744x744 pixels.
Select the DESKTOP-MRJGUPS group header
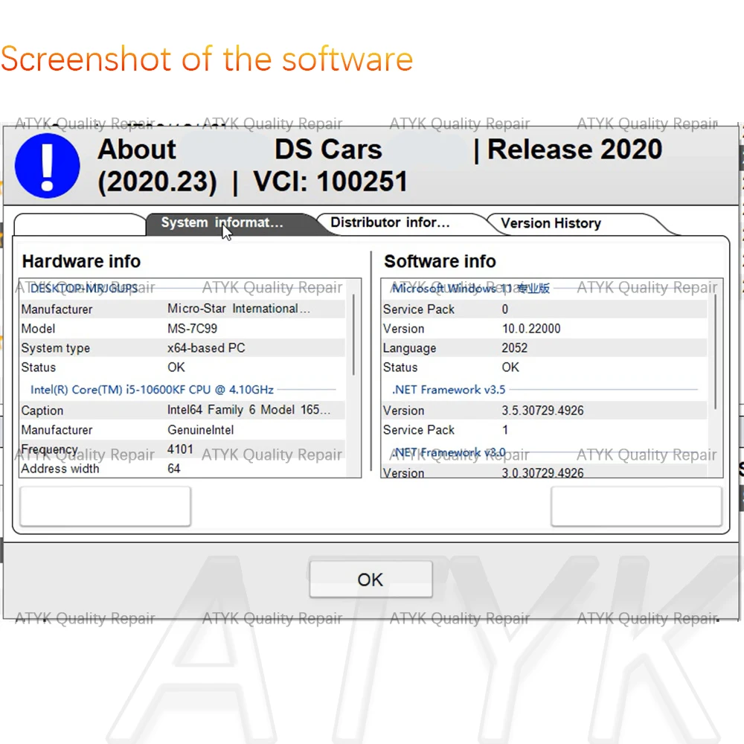(84, 289)
